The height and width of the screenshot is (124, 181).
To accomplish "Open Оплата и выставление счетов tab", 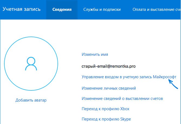I will [157, 9].
